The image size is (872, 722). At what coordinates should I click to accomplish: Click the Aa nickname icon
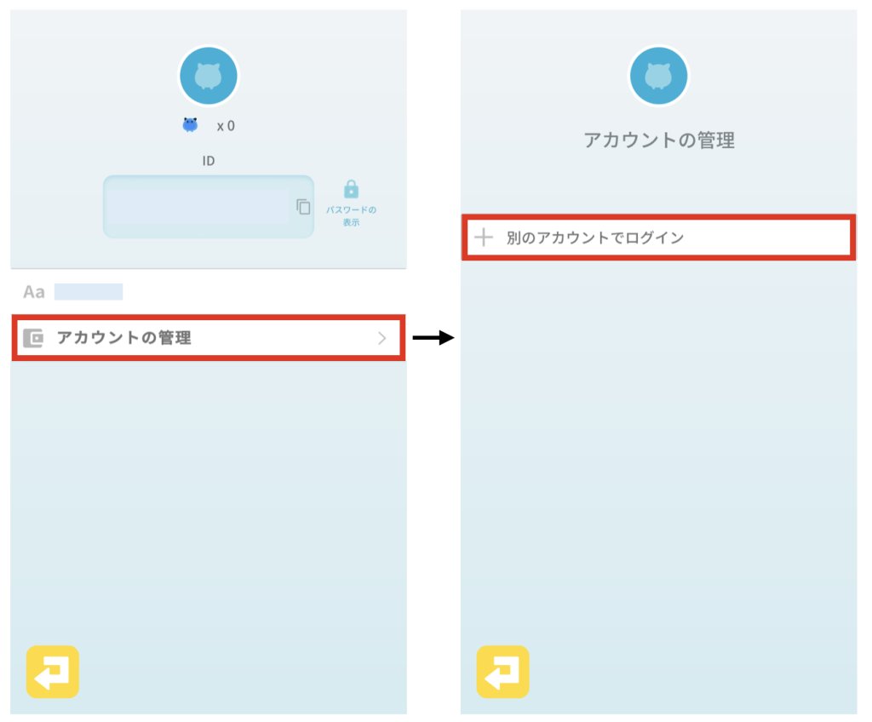click(33, 292)
